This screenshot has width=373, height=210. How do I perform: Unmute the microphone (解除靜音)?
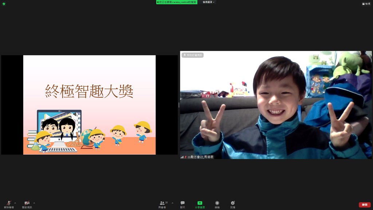tap(9, 204)
